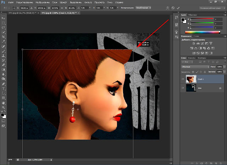Adjust the red color slider

click(x=202, y=19)
